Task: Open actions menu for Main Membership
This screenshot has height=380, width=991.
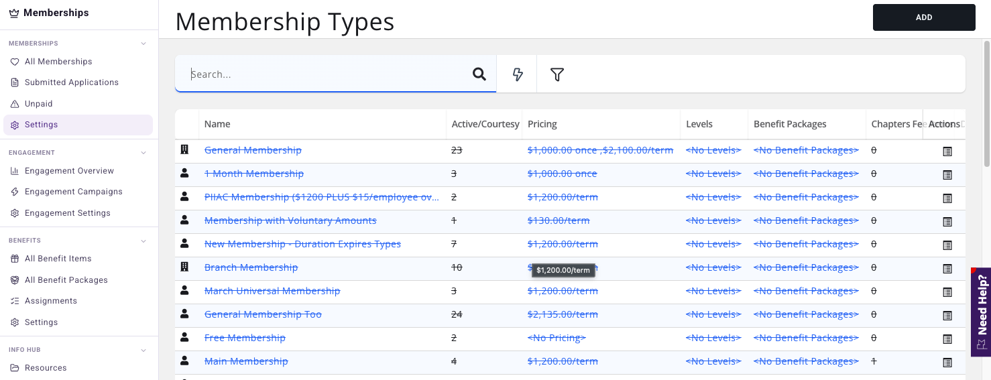Action: 947,363
